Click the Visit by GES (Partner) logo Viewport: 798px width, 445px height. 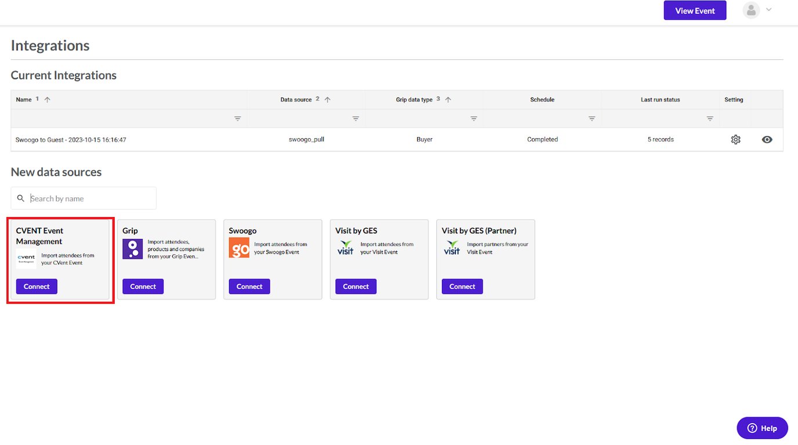(451, 246)
